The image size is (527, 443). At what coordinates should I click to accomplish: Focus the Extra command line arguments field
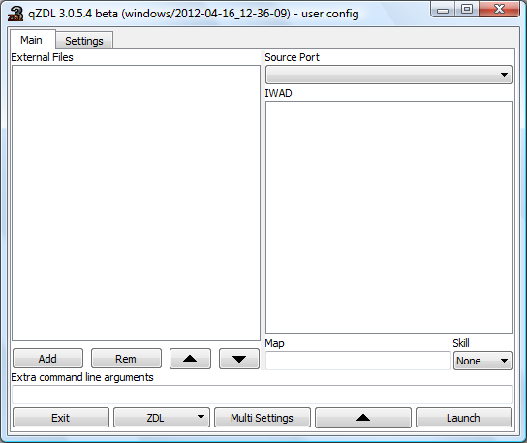click(263, 395)
